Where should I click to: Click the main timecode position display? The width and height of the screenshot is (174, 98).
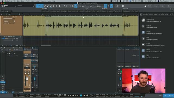(60, 95)
